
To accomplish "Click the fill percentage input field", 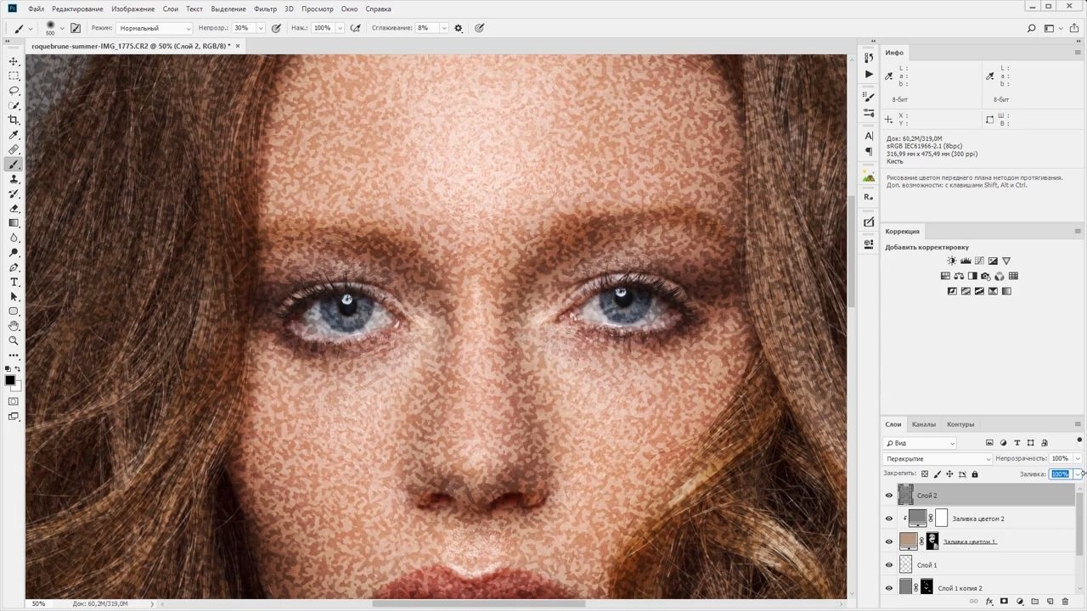I will coord(1060,474).
